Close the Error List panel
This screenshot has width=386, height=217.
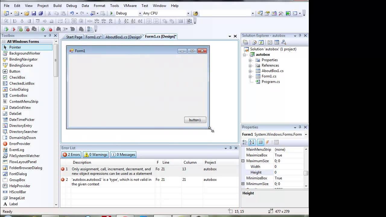click(x=236, y=148)
